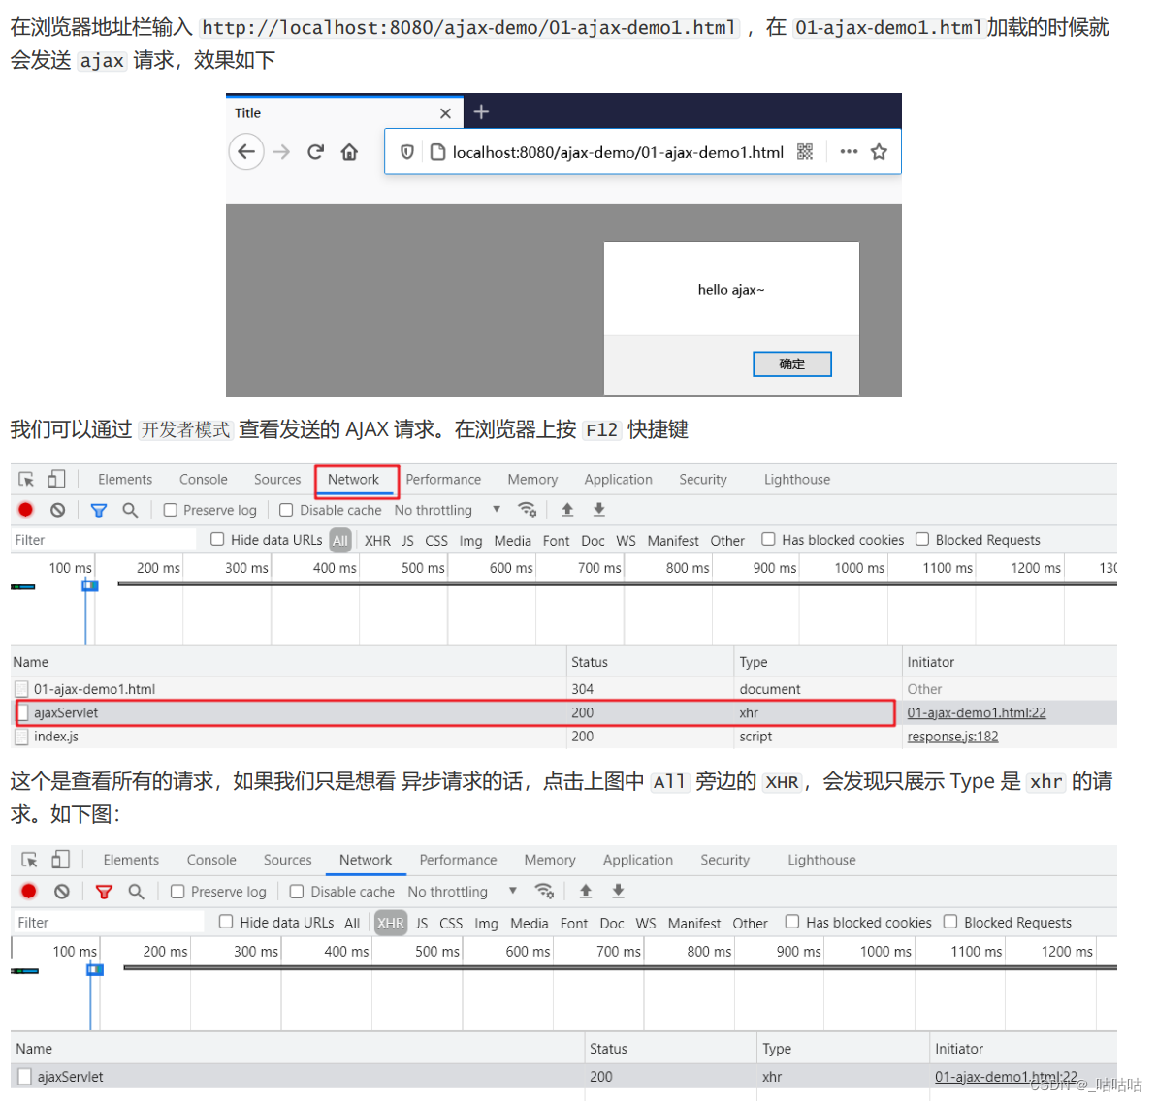Select ajaxServlet row in lower table
Image resolution: width=1157 pixels, height=1101 pixels.
point(563,1076)
